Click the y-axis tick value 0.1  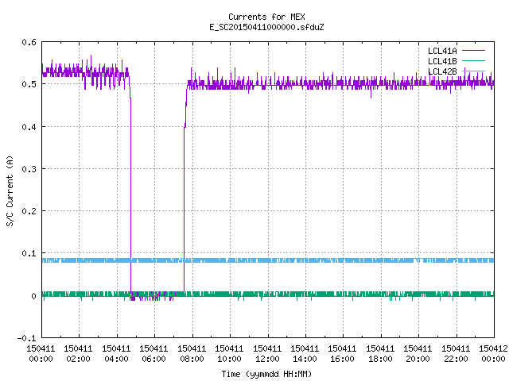pos(29,253)
